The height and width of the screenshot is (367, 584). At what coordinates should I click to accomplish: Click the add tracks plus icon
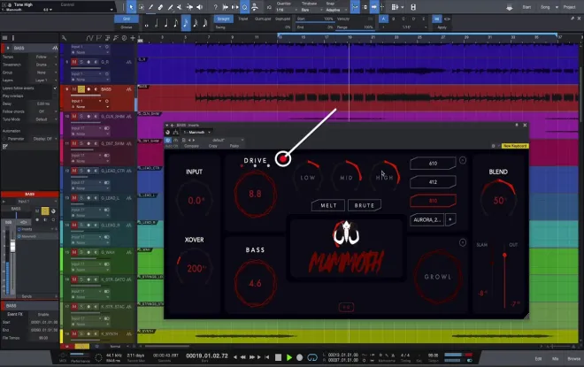point(133,38)
